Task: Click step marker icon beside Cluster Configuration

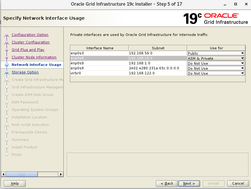Action: point(7,42)
